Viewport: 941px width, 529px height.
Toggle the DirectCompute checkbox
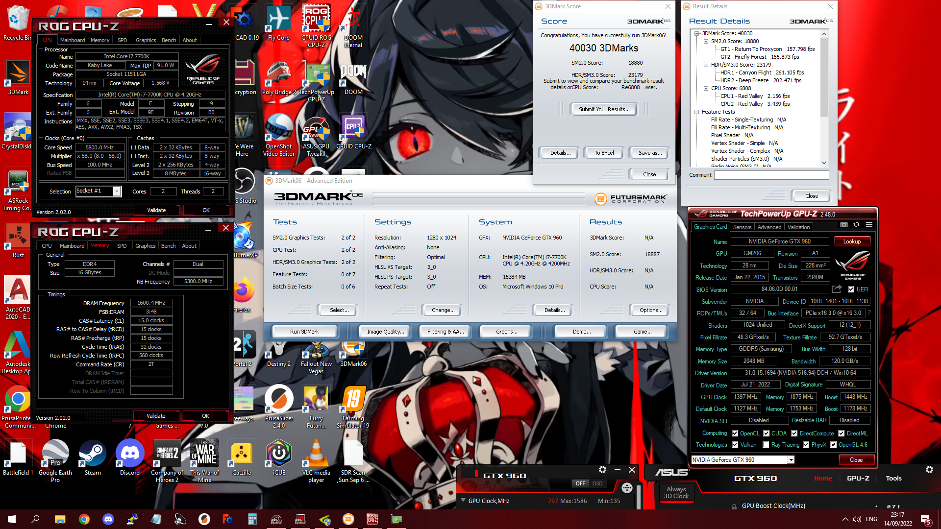(794, 433)
